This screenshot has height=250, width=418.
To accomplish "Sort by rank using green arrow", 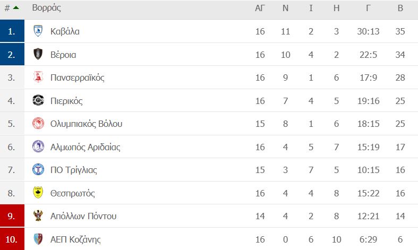I will click(x=16, y=8).
